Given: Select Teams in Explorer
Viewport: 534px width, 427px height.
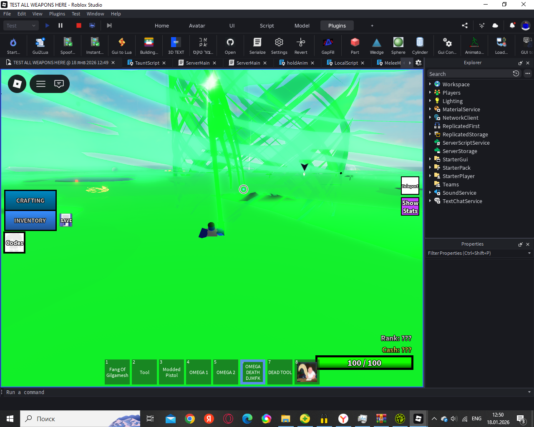Looking at the screenshot, I should click(x=451, y=184).
